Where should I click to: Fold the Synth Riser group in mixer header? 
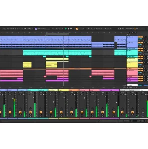[58, 90]
